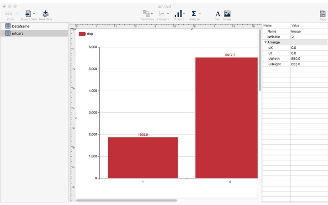Click the x-axis label 1

tap(143, 182)
